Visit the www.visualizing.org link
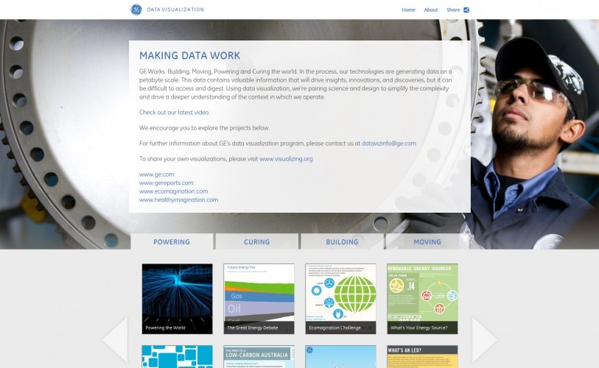 286,159
